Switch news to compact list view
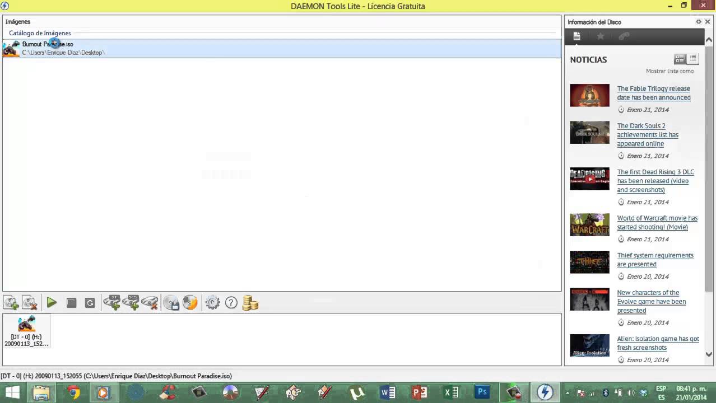Screen dimensions: 716x403 pyautogui.click(x=693, y=59)
